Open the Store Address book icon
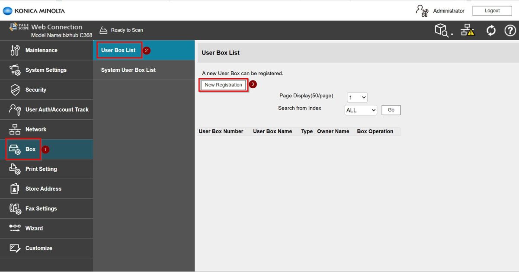 pos(15,189)
